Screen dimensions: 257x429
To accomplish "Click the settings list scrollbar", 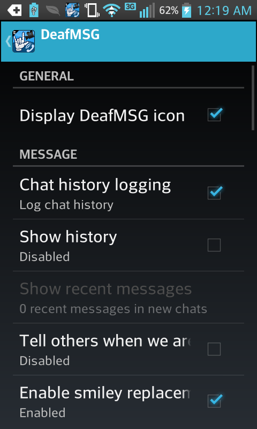I will tap(253, 98).
